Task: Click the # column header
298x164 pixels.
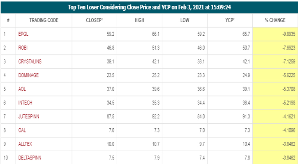Action: point(8,20)
